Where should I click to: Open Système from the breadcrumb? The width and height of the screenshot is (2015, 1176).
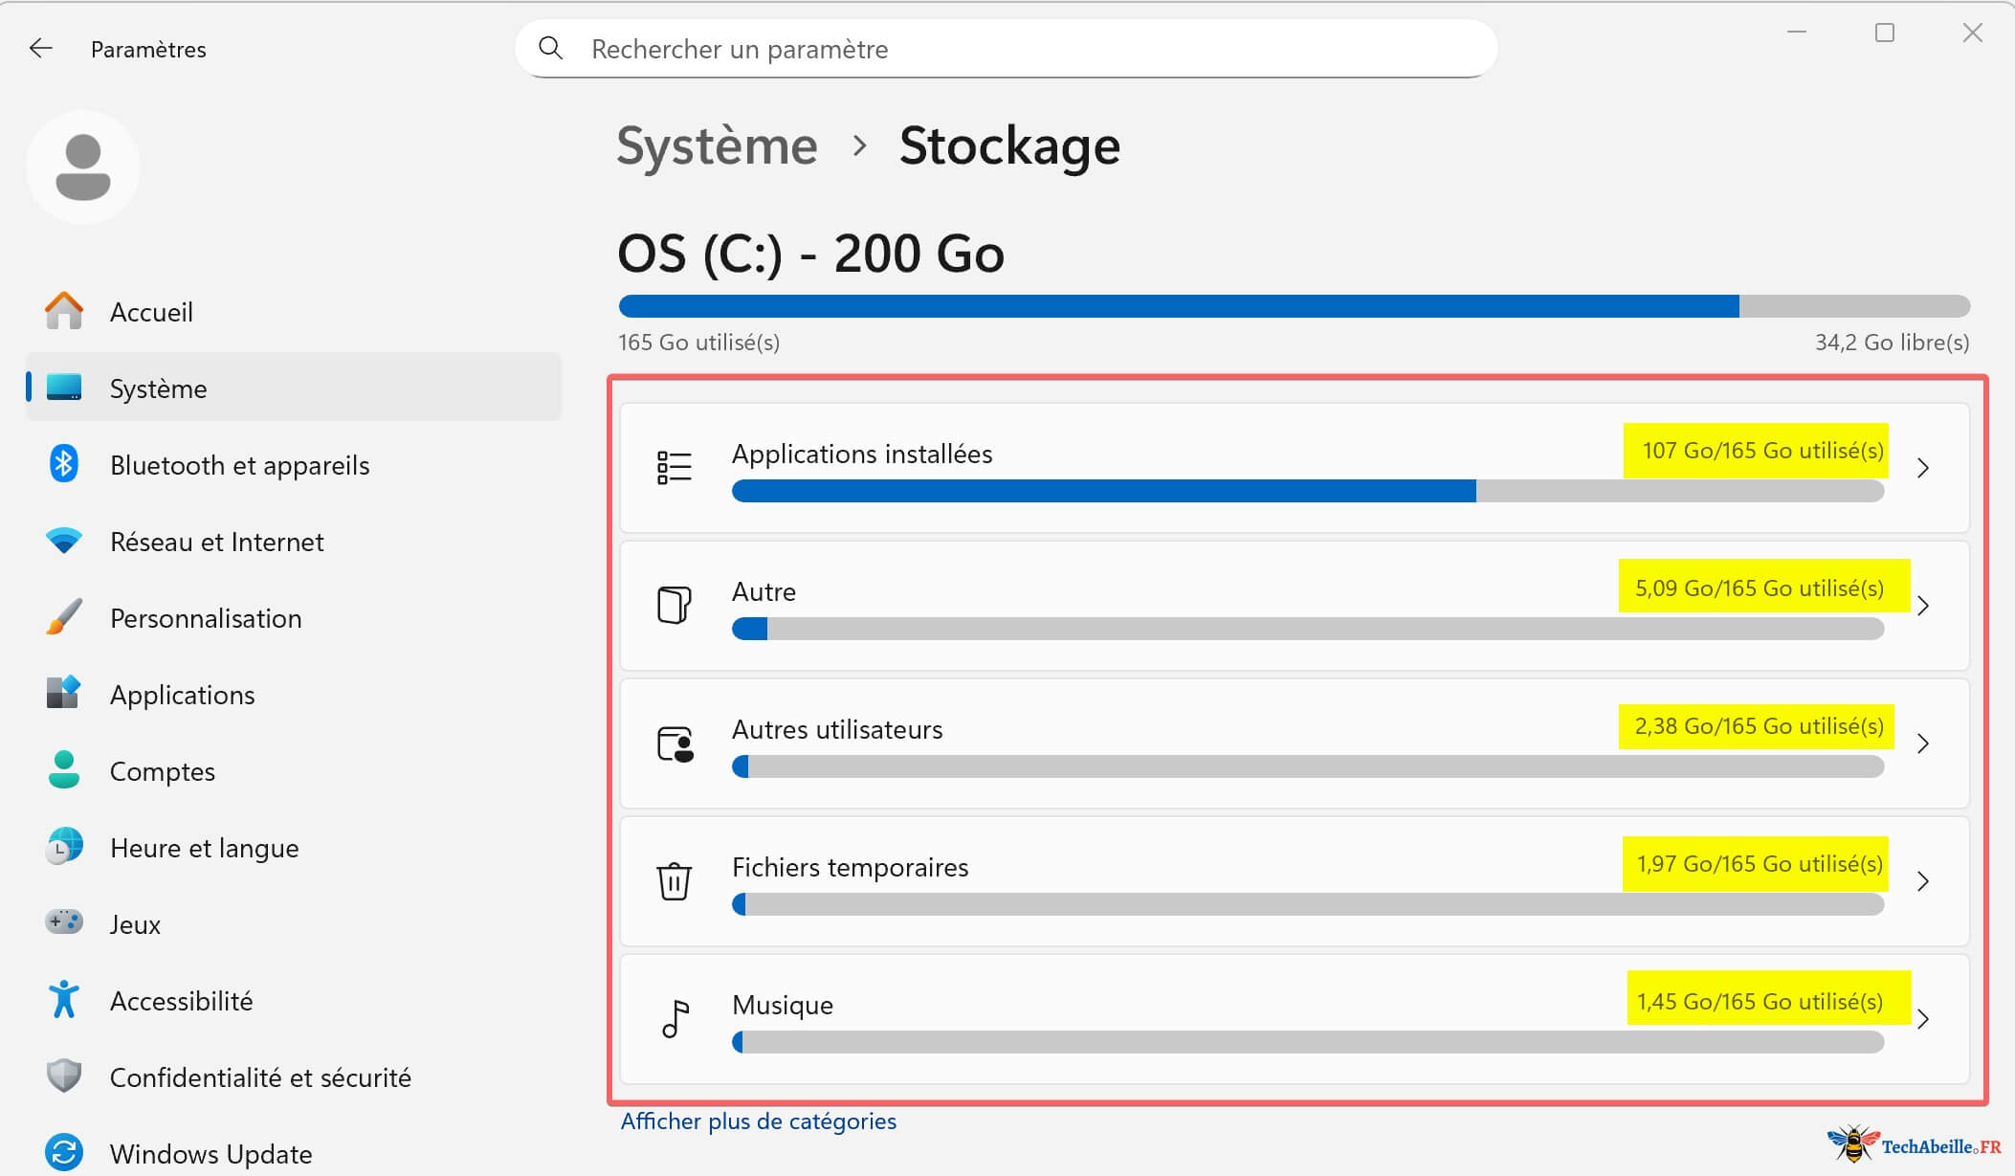(x=718, y=145)
